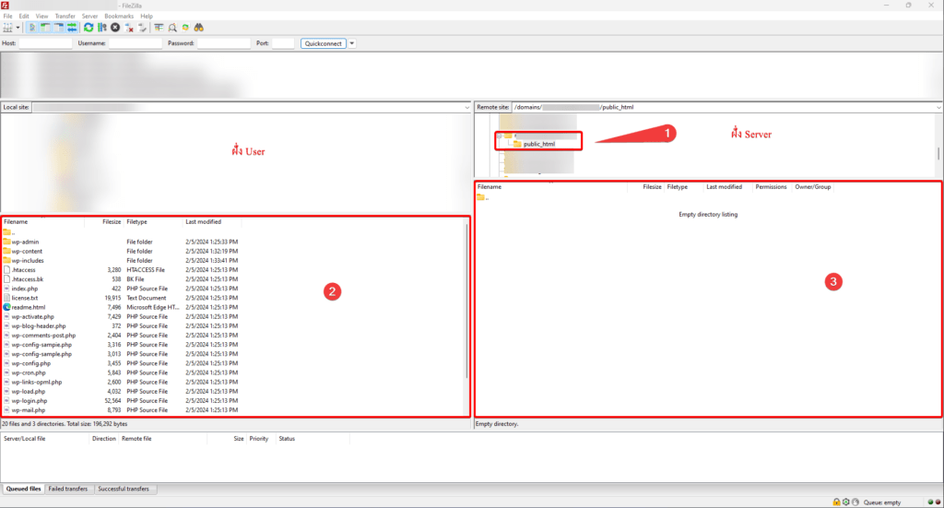Open the Transfer menu

tap(65, 16)
